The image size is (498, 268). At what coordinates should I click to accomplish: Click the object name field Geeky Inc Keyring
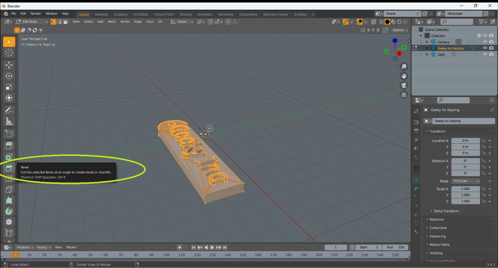point(463,121)
